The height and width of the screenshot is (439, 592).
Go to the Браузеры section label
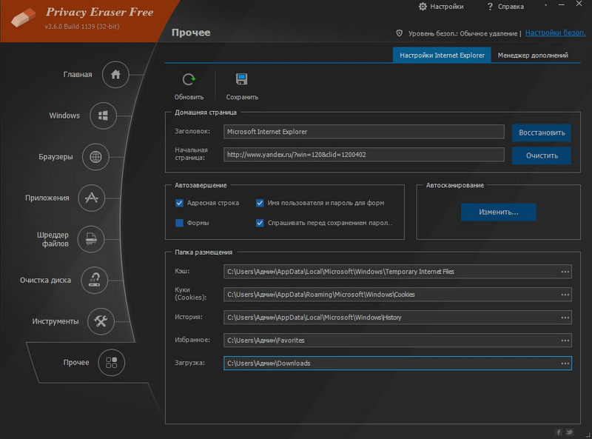point(55,157)
